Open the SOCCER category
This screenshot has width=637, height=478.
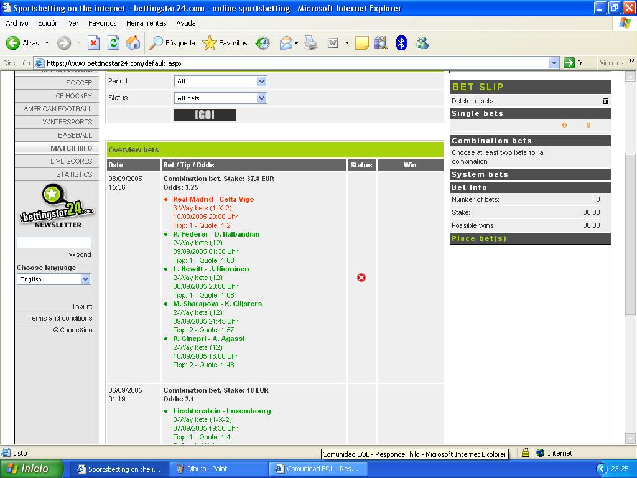(x=79, y=83)
